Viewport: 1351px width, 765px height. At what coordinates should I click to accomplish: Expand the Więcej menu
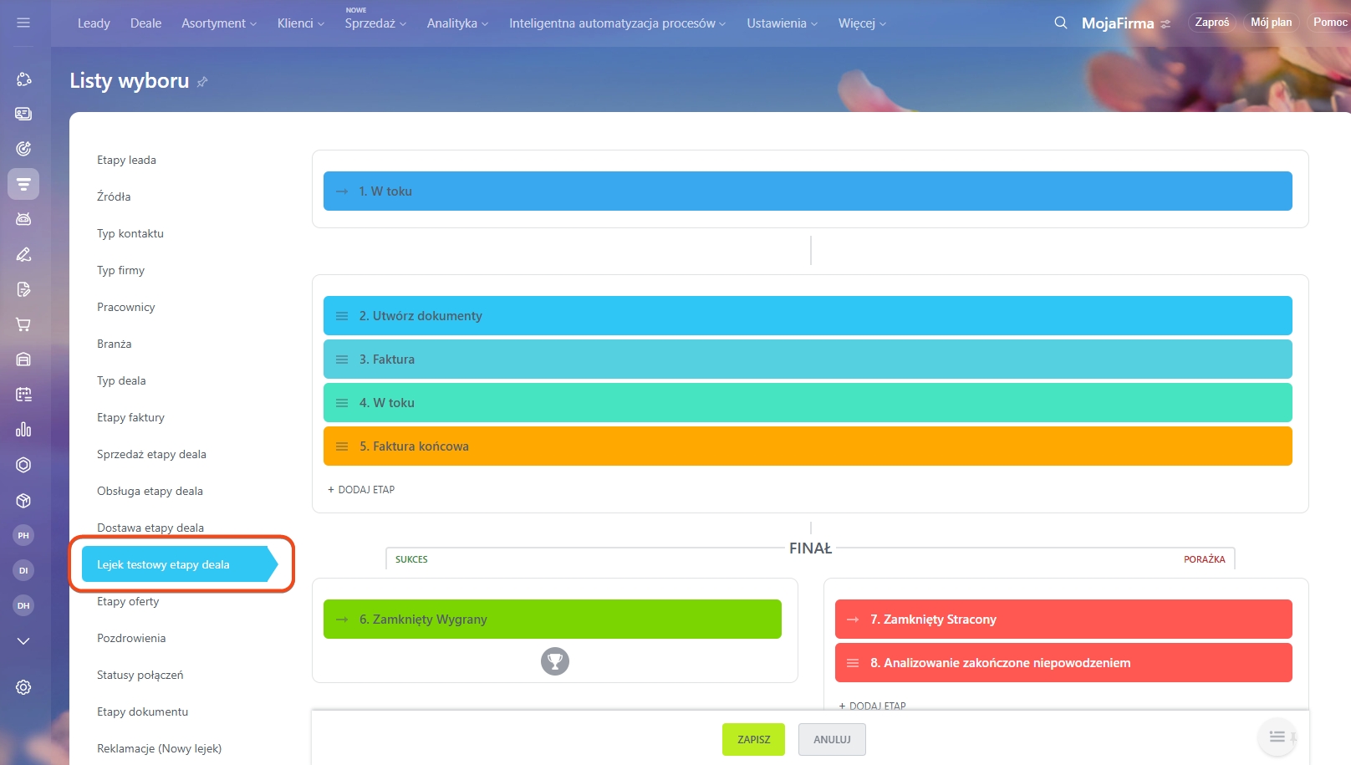(x=862, y=23)
